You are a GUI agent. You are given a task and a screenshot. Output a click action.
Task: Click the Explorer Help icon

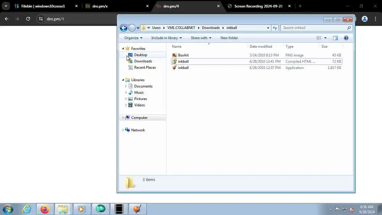[x=346, y=38]
